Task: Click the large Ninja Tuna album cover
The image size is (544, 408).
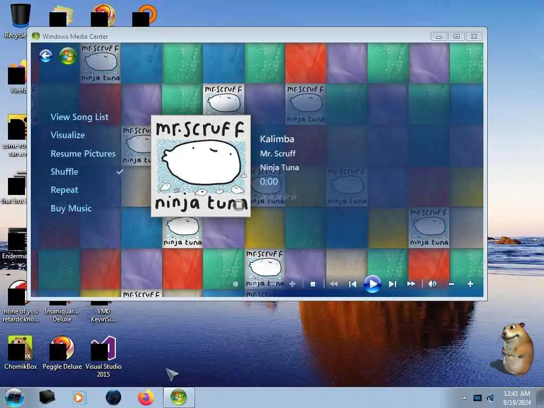Action: pyautogui.click(x=201, y=166)
